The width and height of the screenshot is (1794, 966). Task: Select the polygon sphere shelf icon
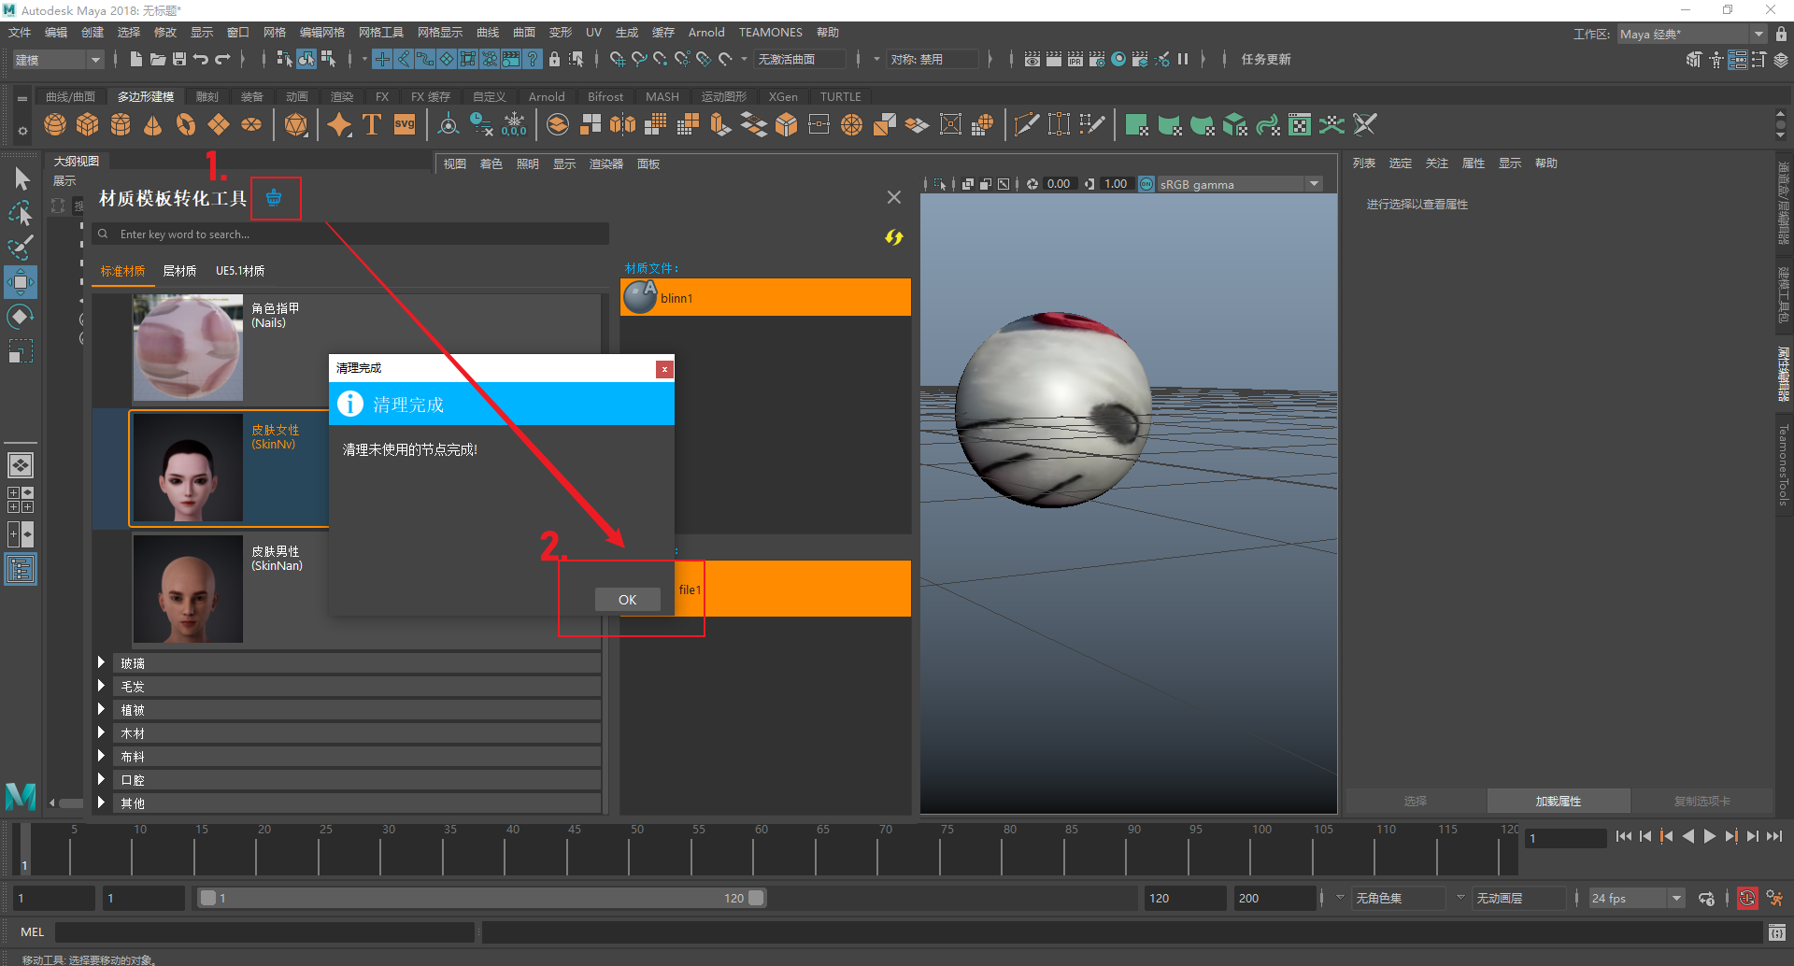click(55, 124)
